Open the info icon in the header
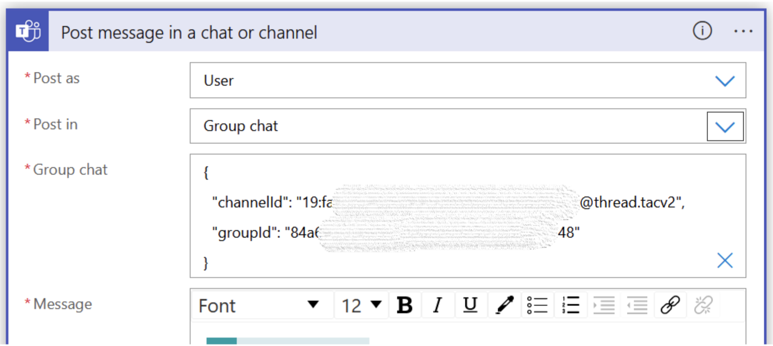This screenshot has width=773, height=346. (x=702, y=31)
